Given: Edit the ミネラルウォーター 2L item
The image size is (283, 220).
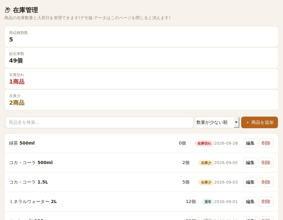Looking at the screenshot, I should point(250,201).
